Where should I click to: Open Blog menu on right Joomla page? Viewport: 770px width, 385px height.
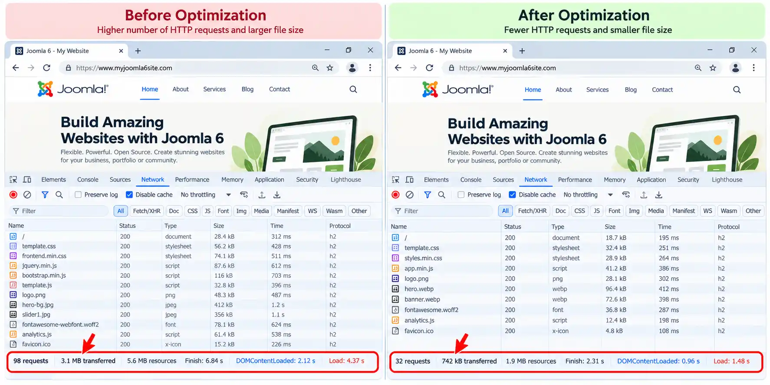(x=631, y=89)
